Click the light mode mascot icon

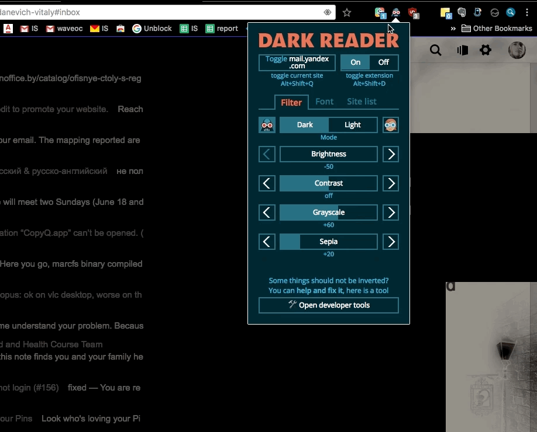tap(390, 125)
